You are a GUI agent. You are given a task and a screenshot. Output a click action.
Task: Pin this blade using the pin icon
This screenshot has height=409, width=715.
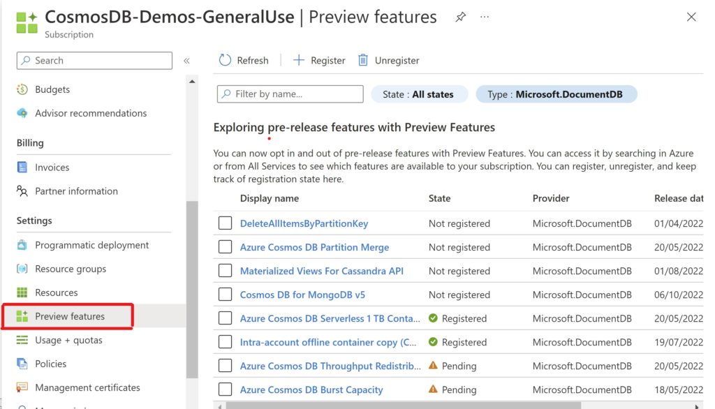tap(460, 17)
